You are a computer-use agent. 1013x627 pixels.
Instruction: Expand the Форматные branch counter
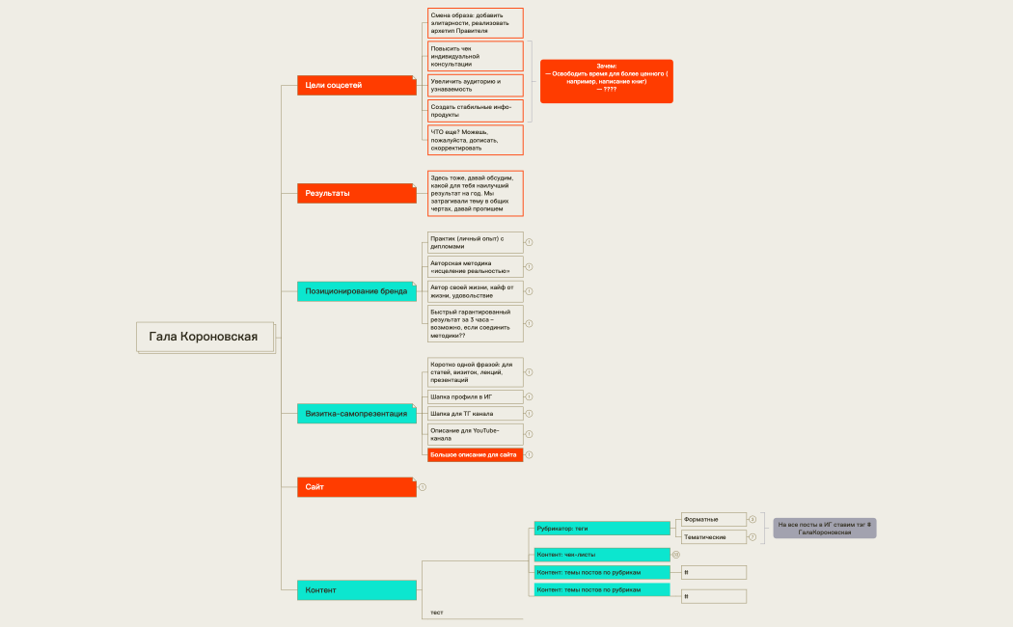[x=753, y=519]
